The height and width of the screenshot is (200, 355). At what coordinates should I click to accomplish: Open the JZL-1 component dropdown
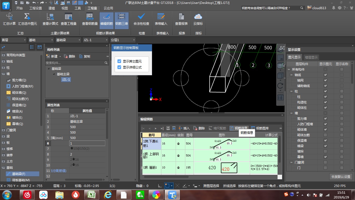[x=95, y=40]
